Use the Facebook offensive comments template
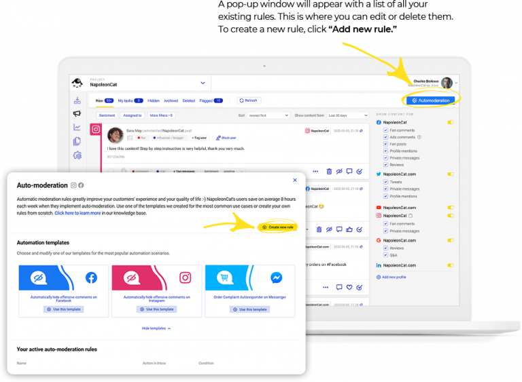 tap(64, 309)
